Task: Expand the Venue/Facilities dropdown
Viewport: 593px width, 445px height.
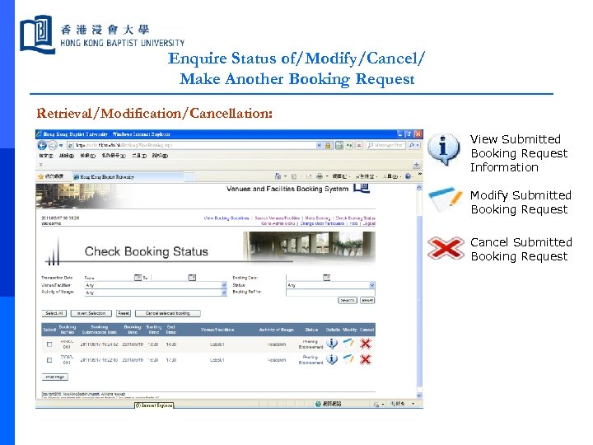Action: [x=224, y=285]
